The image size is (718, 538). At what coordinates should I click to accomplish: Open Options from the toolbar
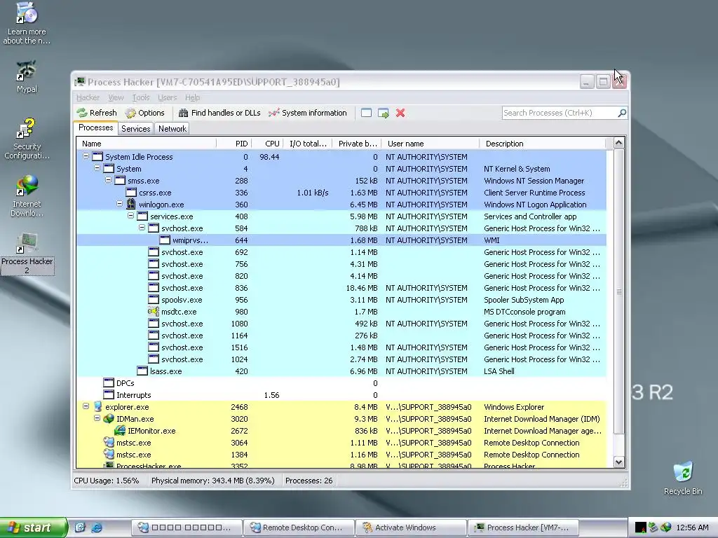(145, 113)
